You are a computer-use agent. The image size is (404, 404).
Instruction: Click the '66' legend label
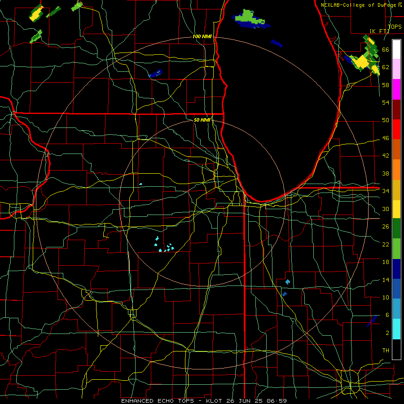[x=386, y=50]
